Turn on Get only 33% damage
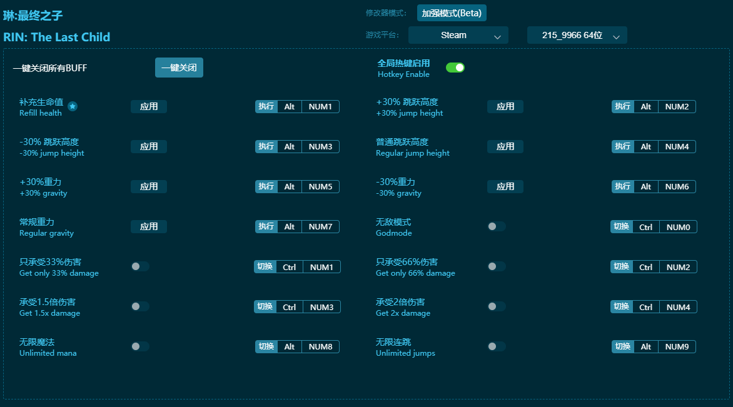The height and width of the screenshot is (407, 733). [x=139, y=266]
